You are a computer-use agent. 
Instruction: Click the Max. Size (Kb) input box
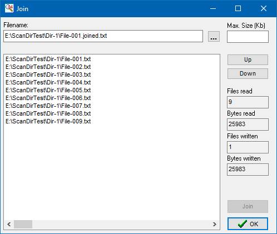[248, 37]
